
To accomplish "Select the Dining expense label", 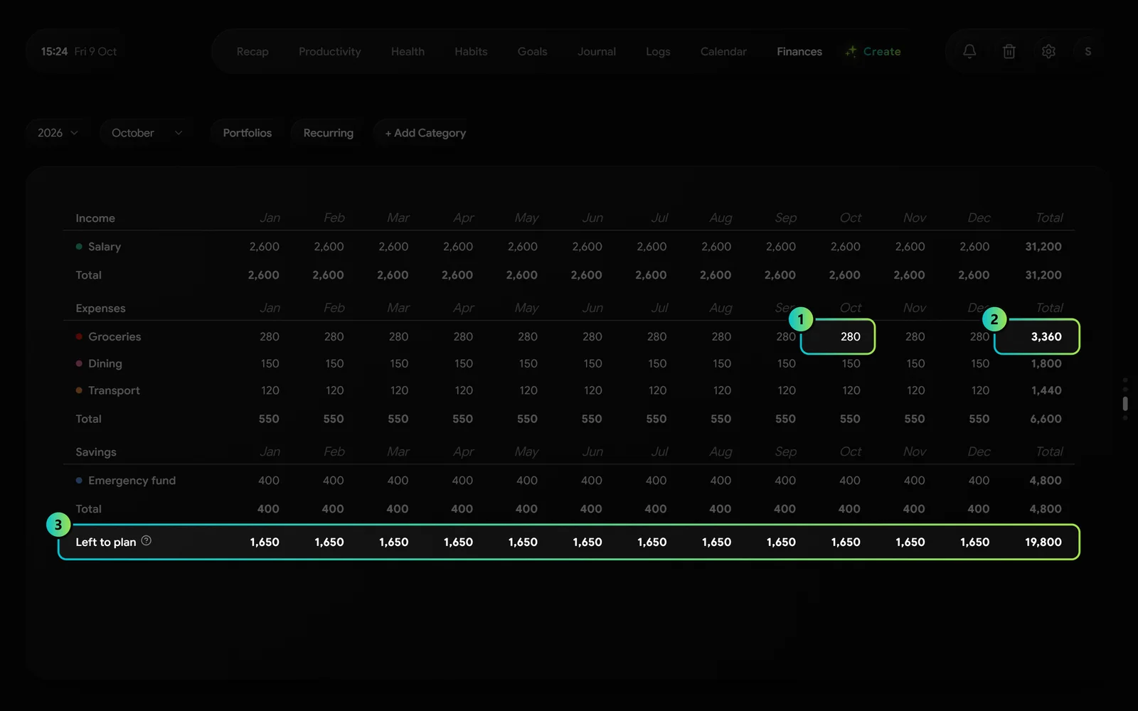I will (x=105, y=364).
